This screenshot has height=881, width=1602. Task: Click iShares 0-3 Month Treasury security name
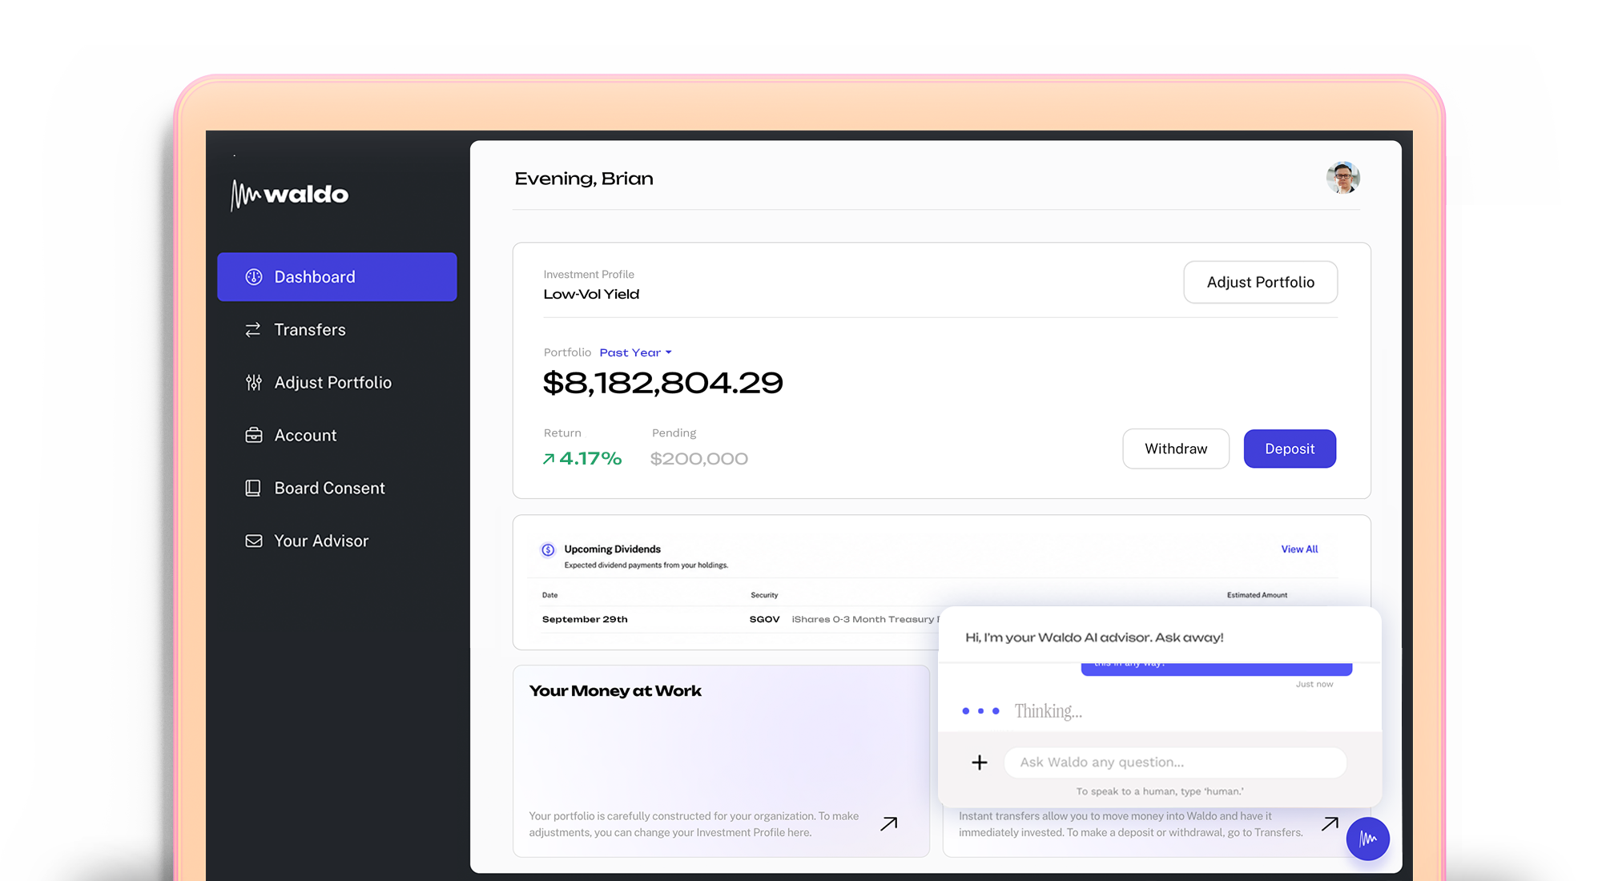point(865,620)
